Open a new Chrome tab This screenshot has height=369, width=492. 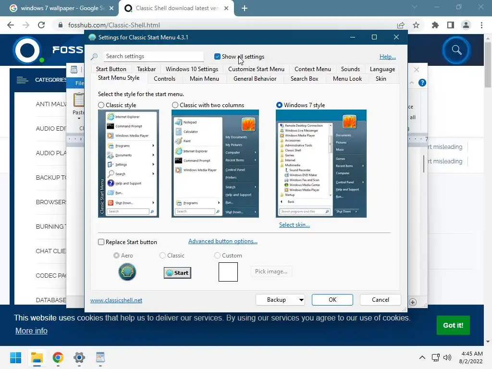point(245,8)
